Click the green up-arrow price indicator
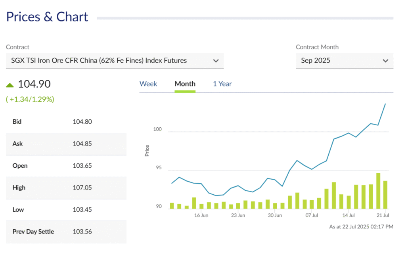406x255 pixels. click(x=10, y=85)
